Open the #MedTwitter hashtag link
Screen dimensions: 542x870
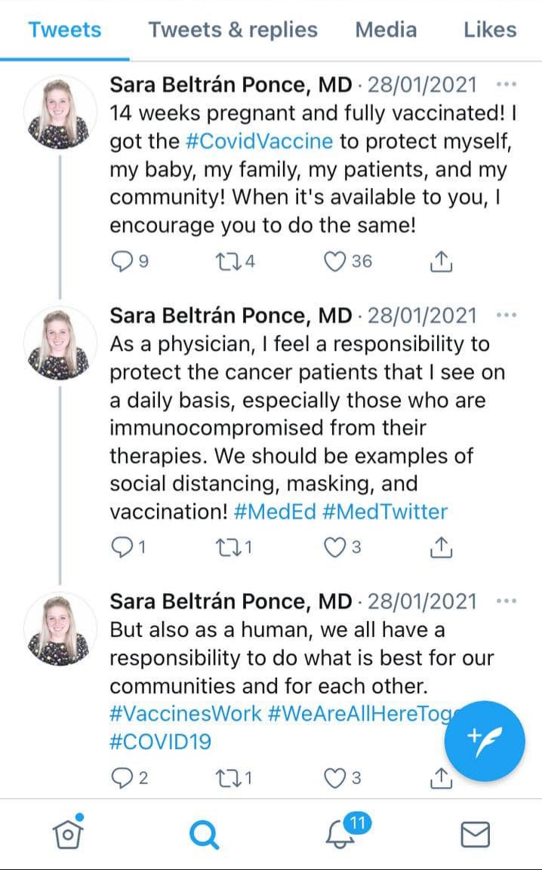[385, 512]
